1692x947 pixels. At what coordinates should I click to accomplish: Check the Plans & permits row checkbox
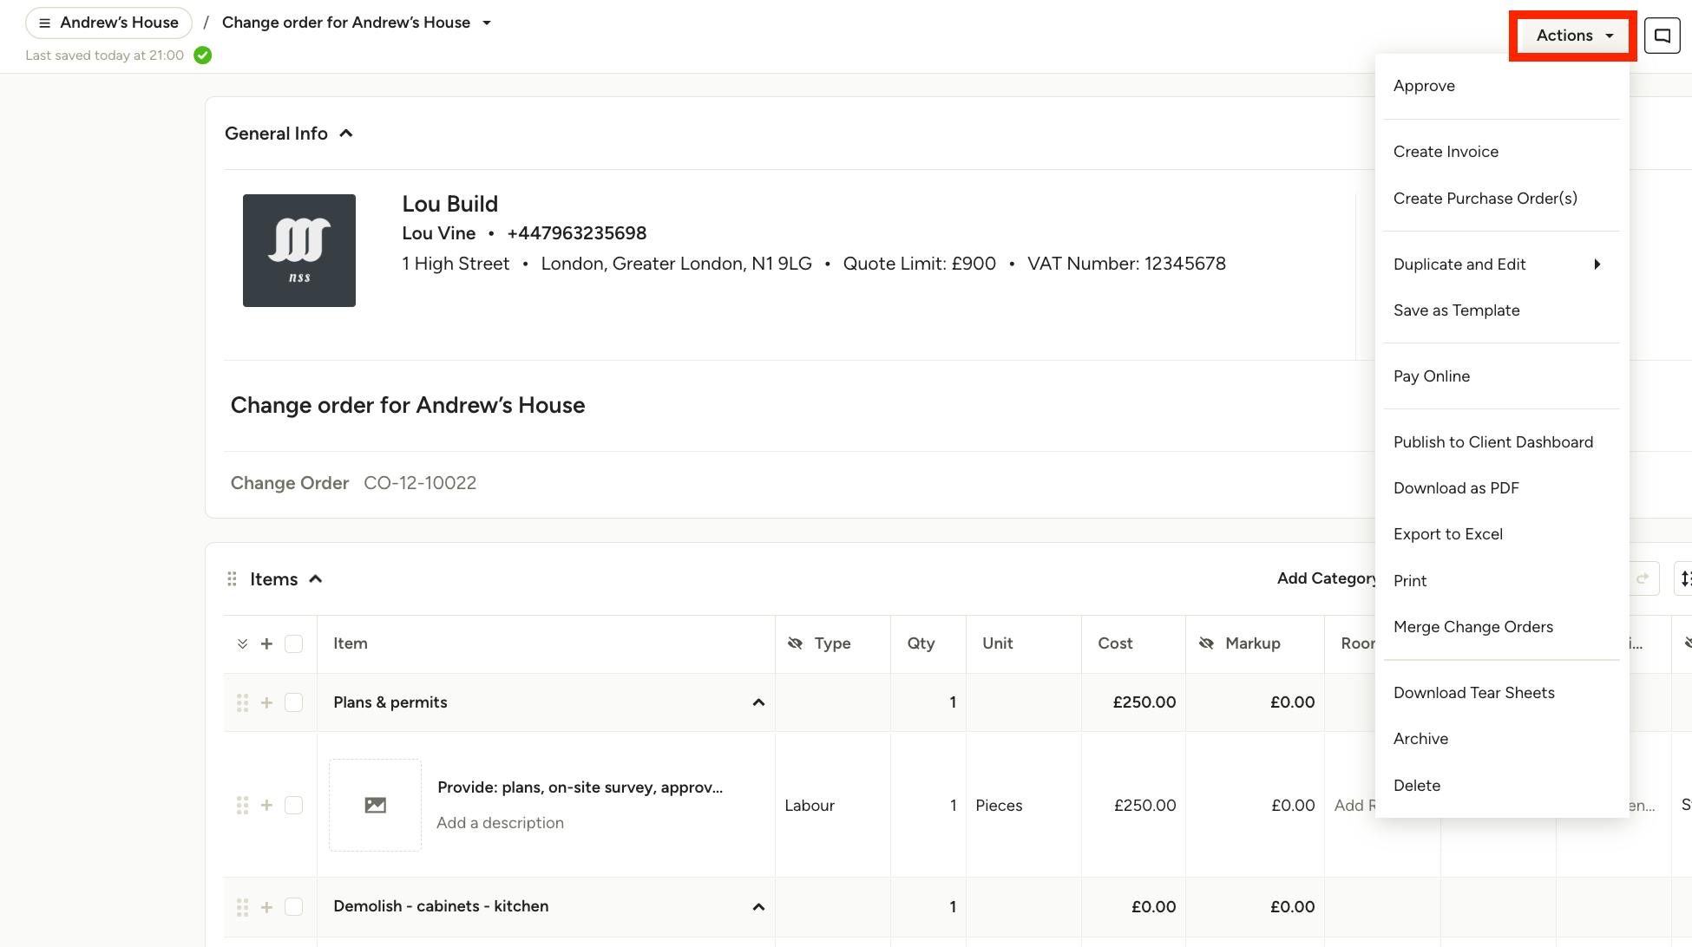coord(294,702)
